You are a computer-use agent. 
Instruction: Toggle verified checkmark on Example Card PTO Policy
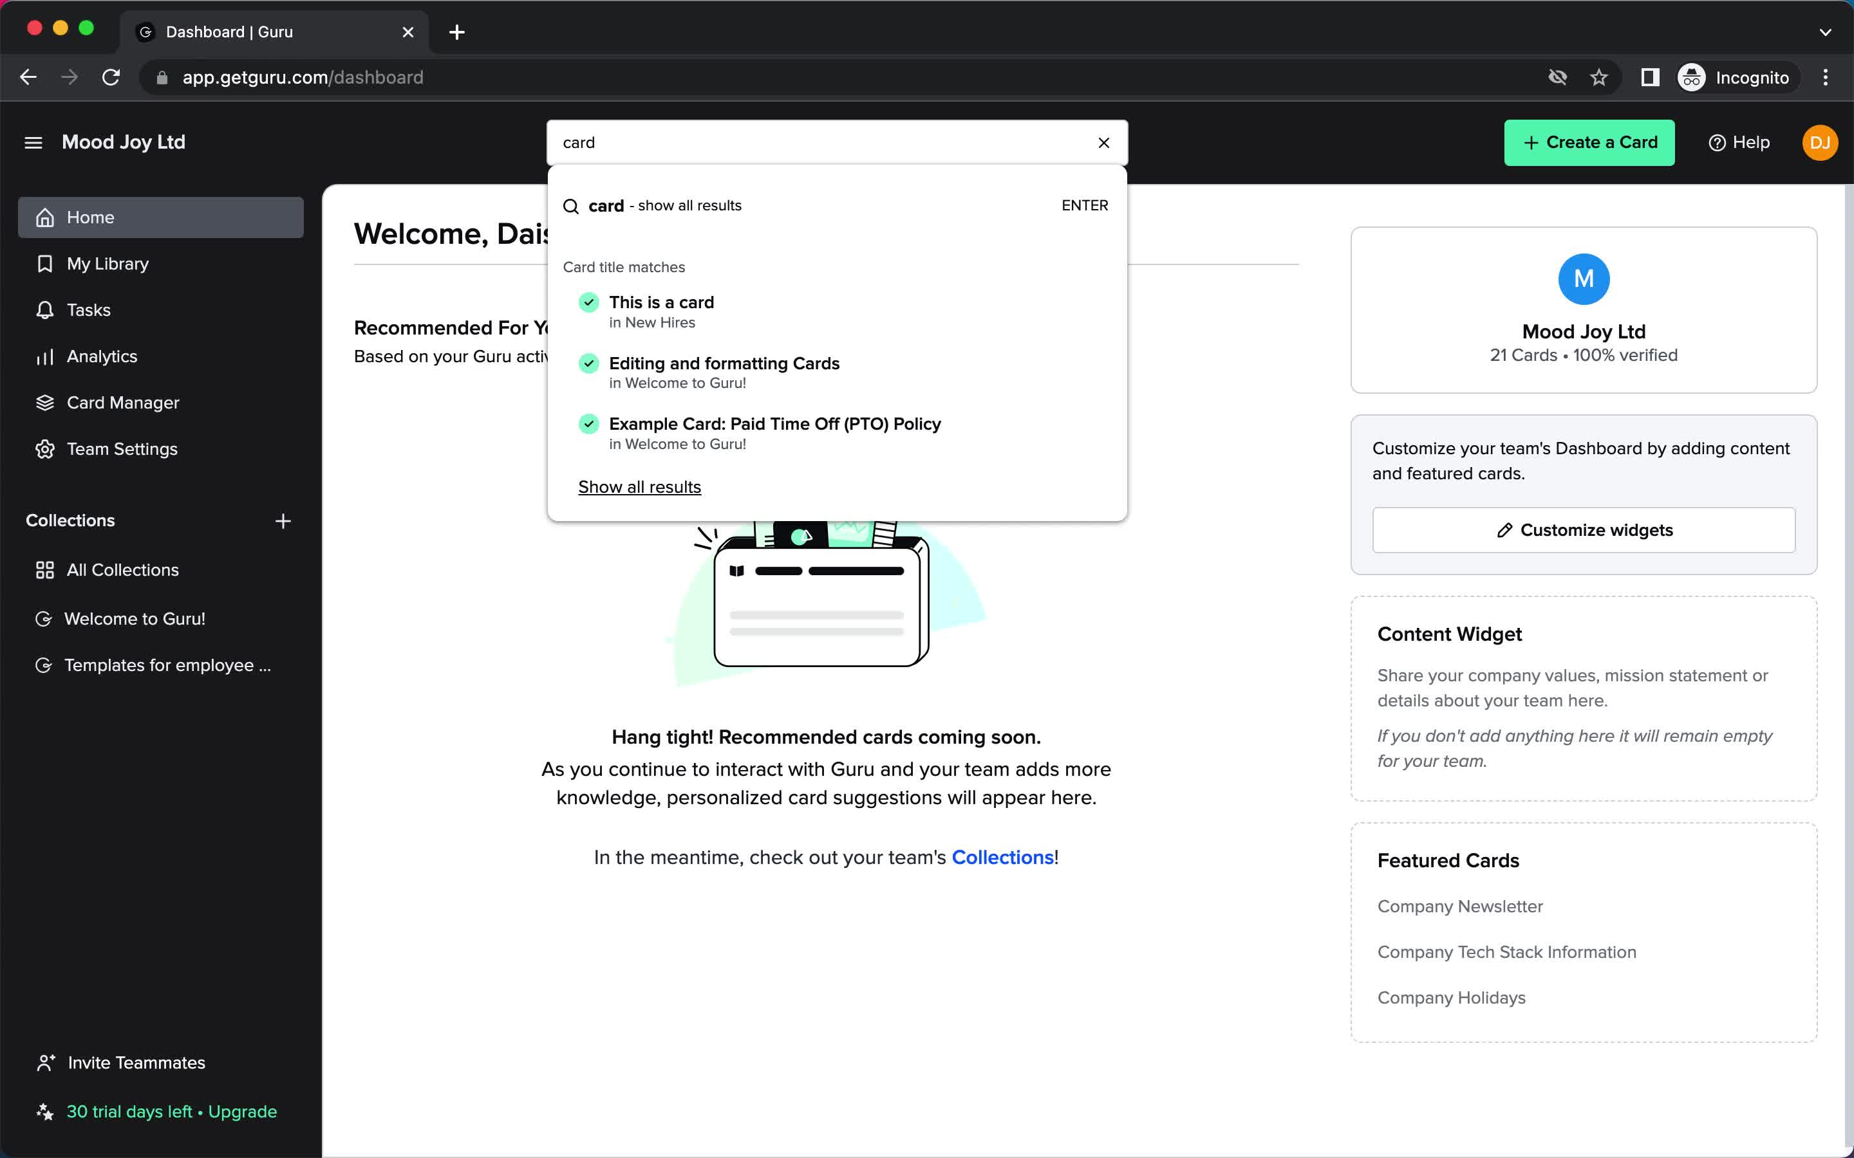[x=588, y=423]
